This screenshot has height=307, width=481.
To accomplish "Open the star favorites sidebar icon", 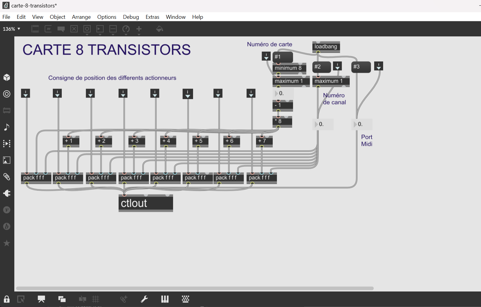I will tap(7, 243).
